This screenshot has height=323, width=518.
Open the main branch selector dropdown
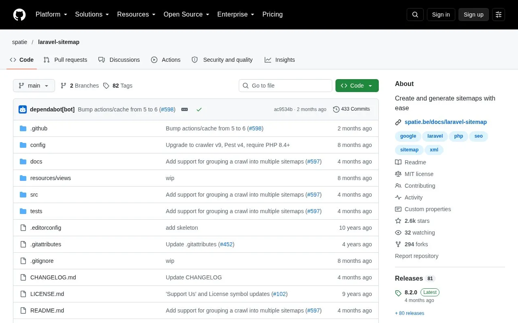click(x=34, y=86)
